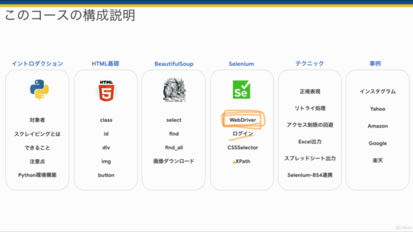This screenshot has width=413, height=232.
Task: Click the HTML5 shield logo
Action: pos(106,91)
